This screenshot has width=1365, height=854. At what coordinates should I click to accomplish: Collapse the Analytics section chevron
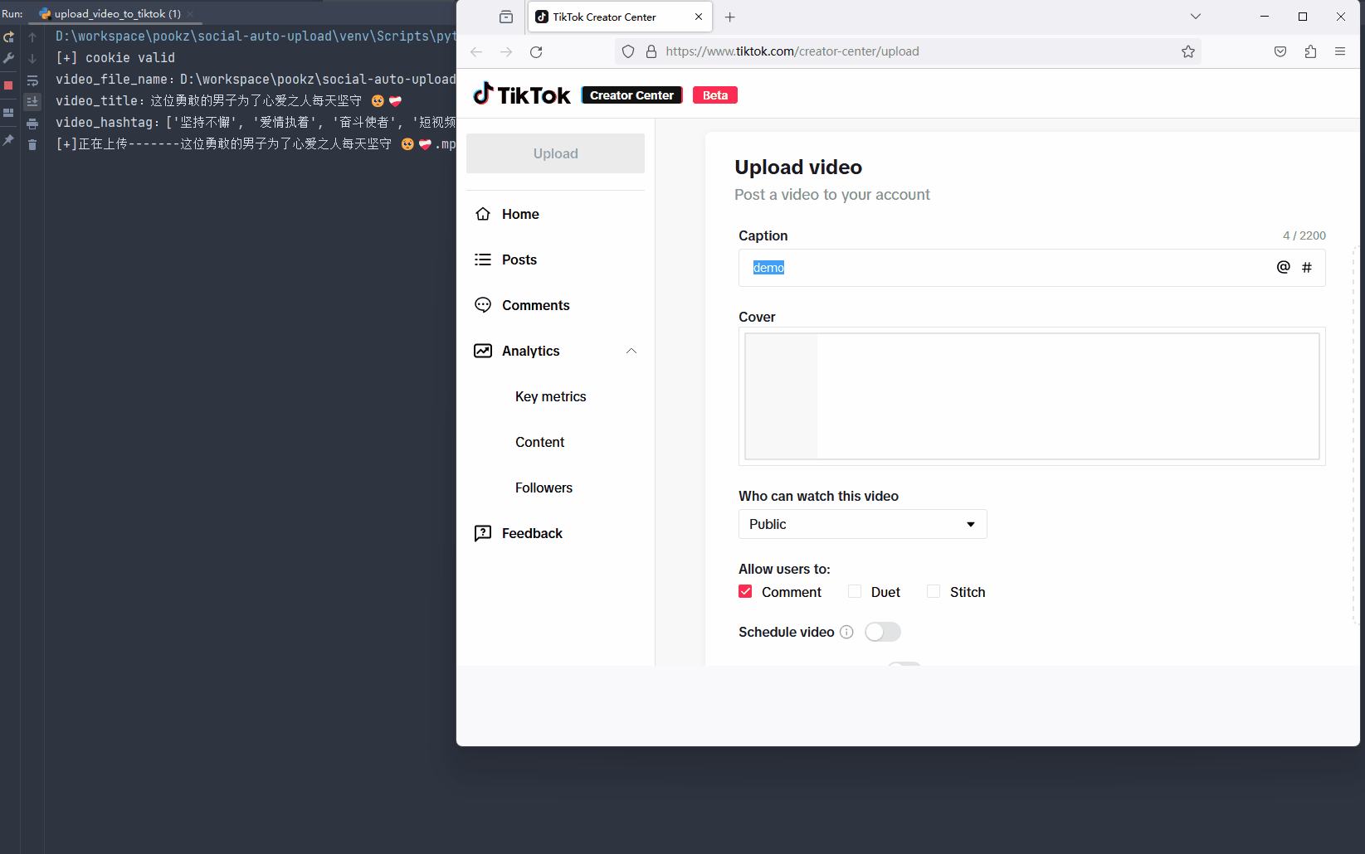(631, 351)
